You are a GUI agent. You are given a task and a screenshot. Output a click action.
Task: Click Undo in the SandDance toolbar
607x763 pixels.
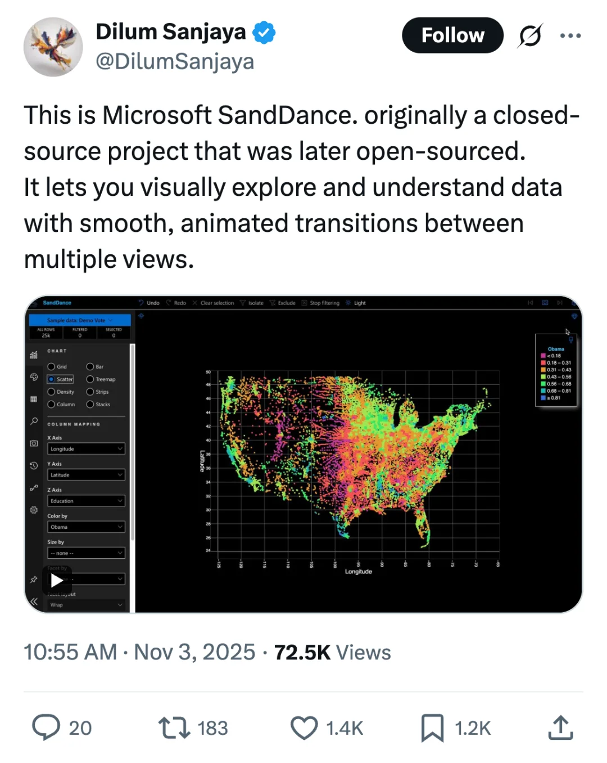tap(150, 303)
